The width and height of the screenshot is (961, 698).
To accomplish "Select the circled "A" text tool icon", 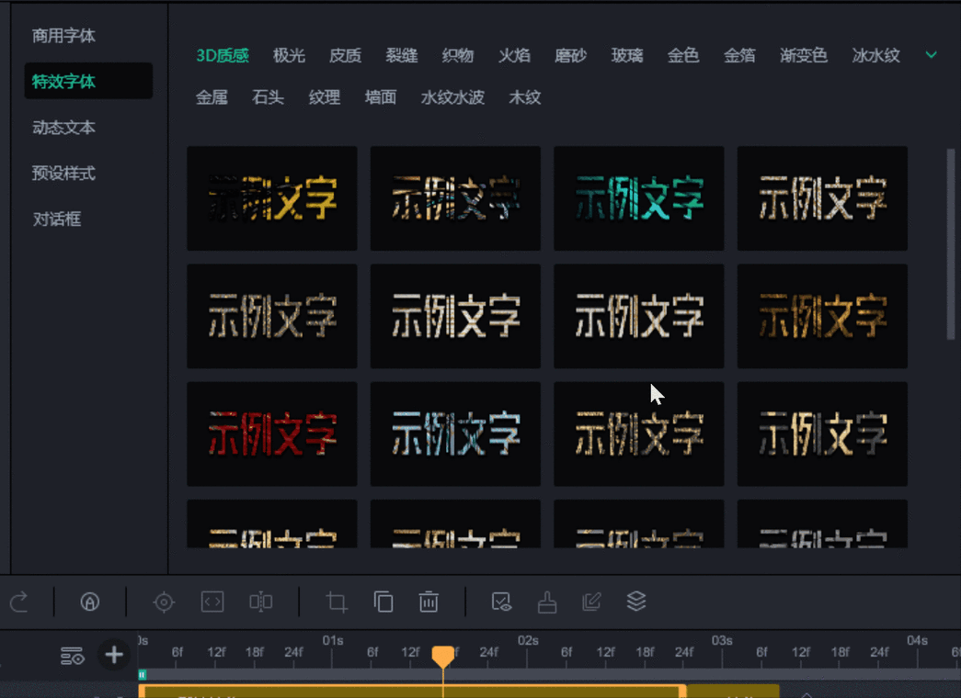I will click(x=87, y=602).
